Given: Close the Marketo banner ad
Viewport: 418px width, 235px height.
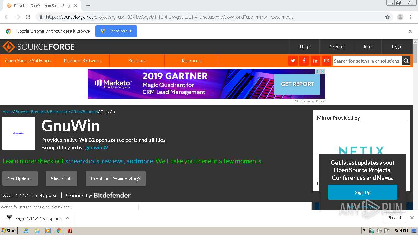Looking at the screenshot, I should click(323, 71).
